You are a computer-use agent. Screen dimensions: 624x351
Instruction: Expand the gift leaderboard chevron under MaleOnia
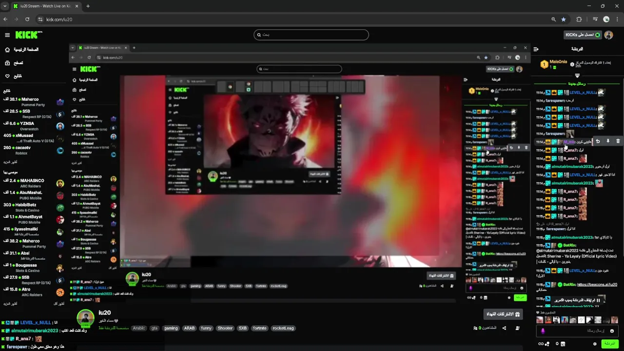(577, 76)
